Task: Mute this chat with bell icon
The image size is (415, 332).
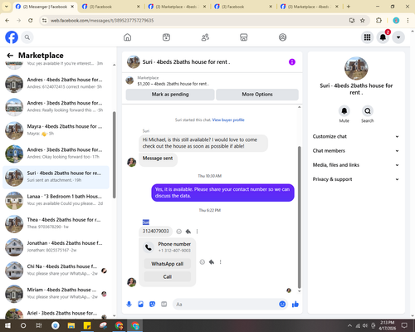Action: tap(344, 111)
